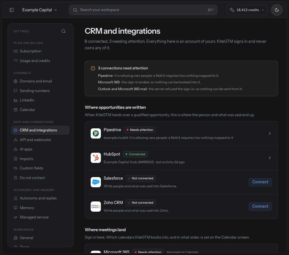Click the Do not contact shield icon
The height and width of the screenshot is (255, 289).
(x=16, y=178)
